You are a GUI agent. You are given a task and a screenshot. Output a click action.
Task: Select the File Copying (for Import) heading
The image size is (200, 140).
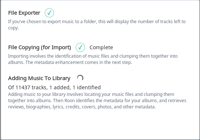[39, 47]
